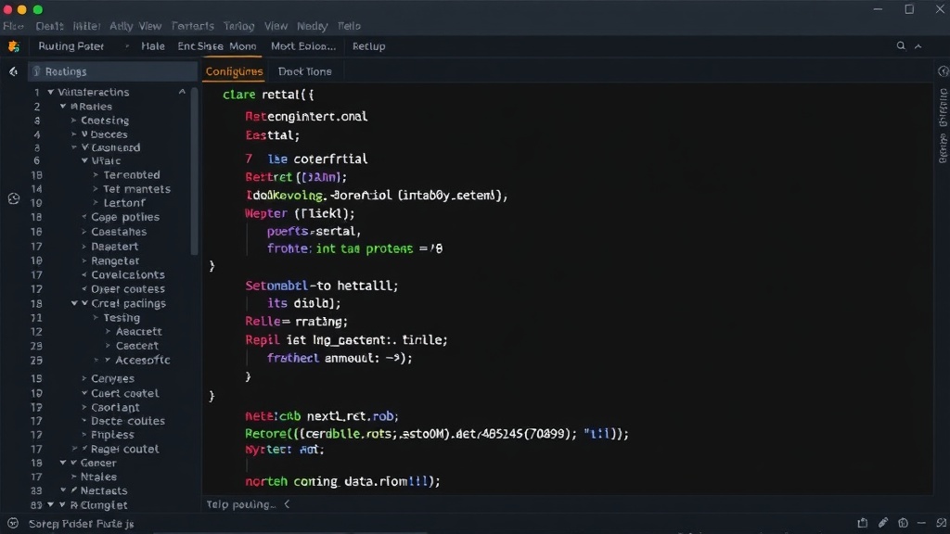Expand the Decces tree item
The image size is (950, 534).
[74, 133]
